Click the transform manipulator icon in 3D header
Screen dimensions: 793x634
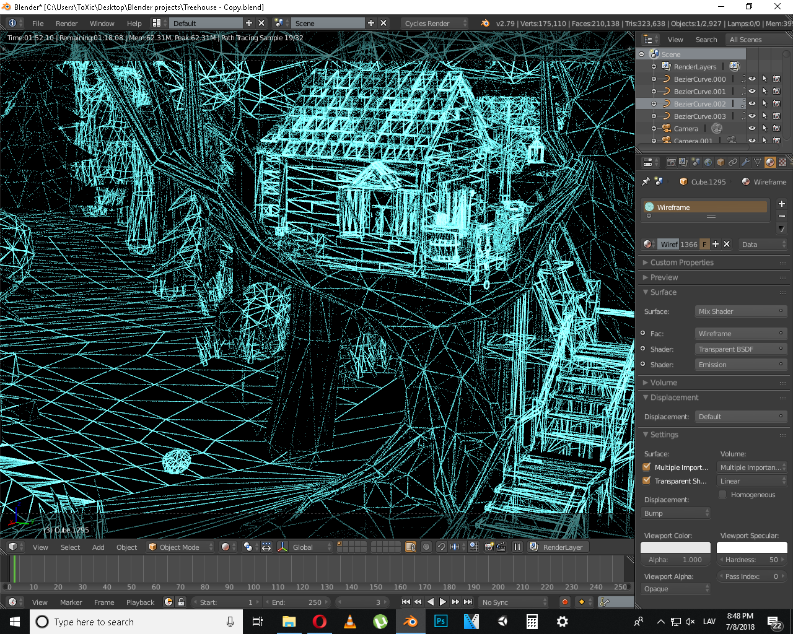283,547
